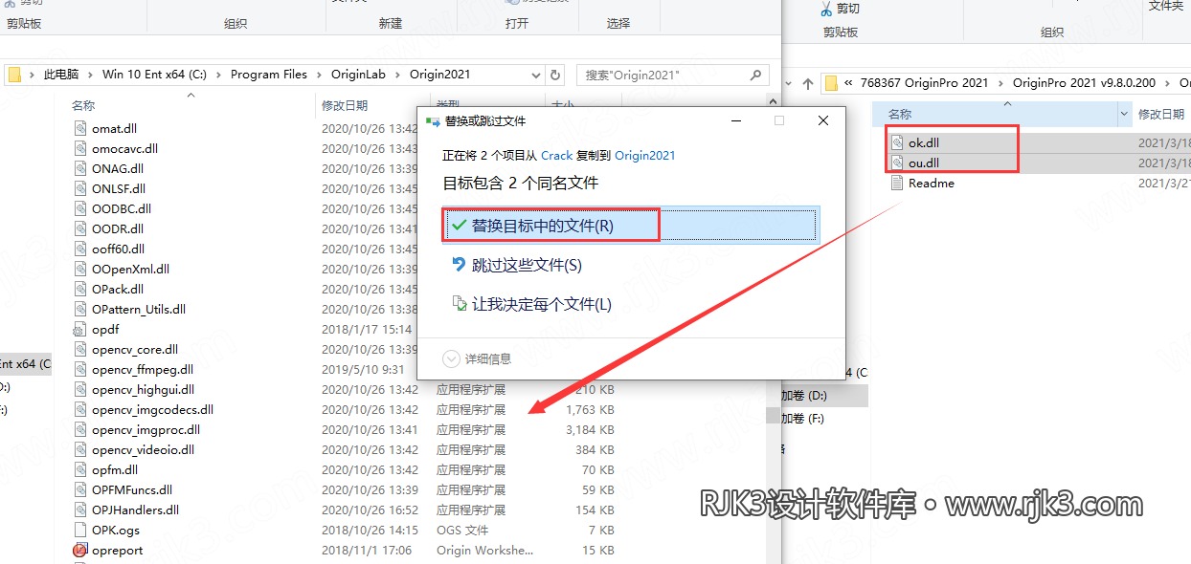Select ou.dll in the Crack folder
1191x564 pixels.
pos(924,163)
